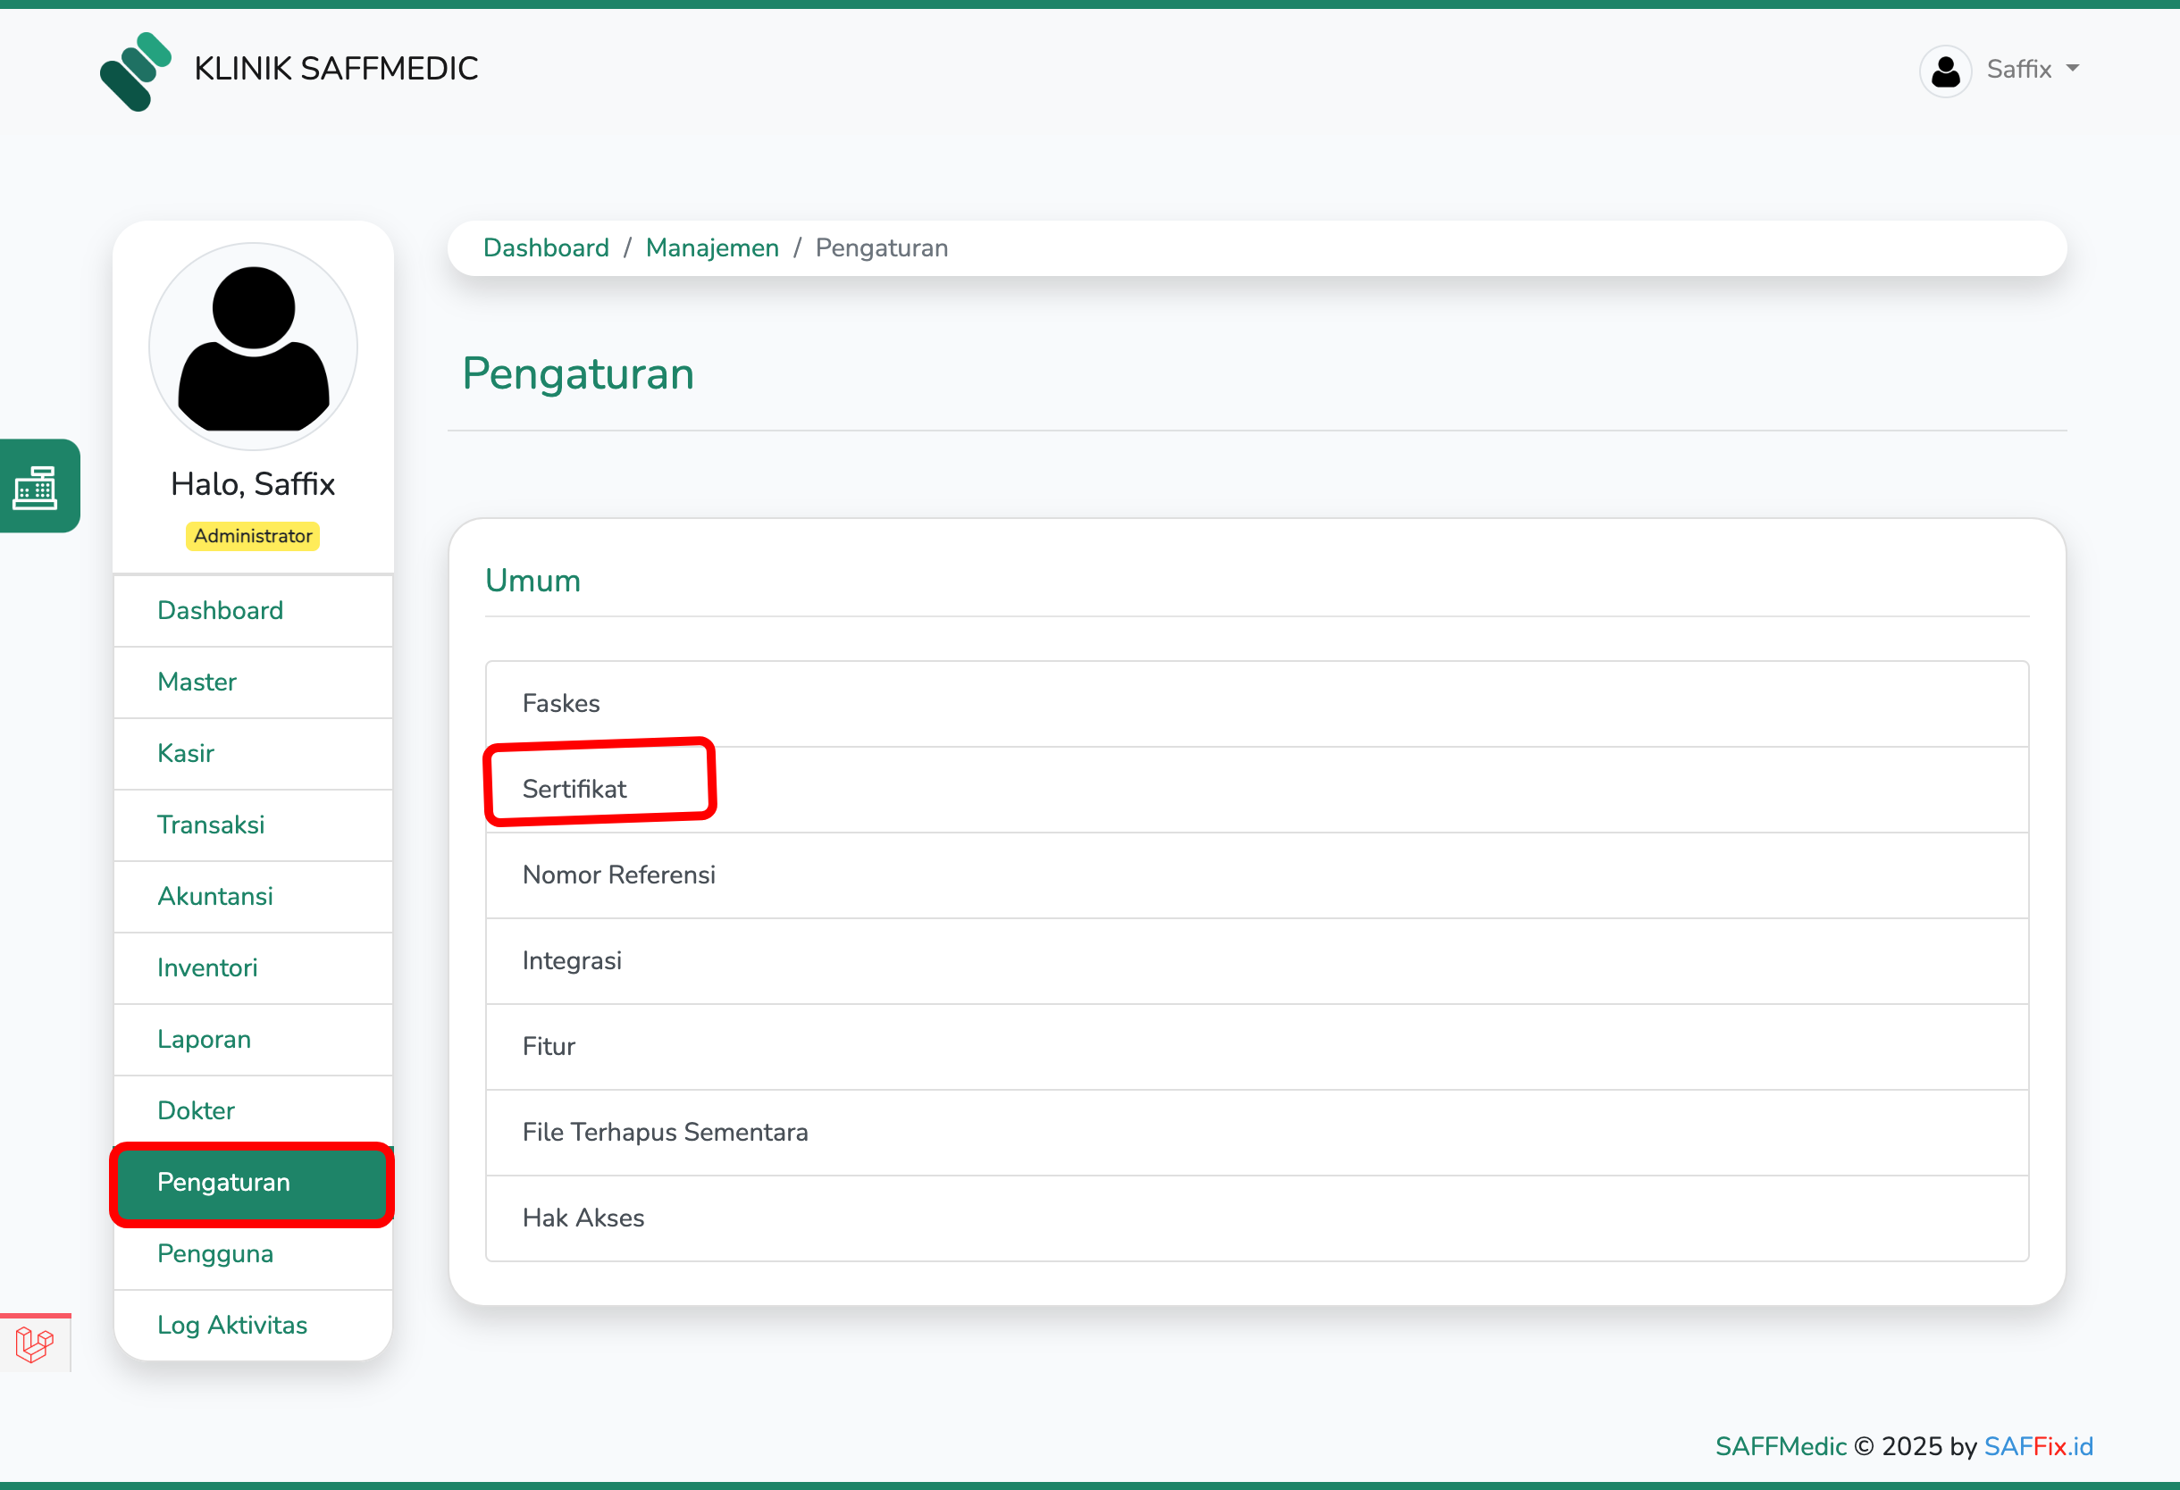Open the Faskes settings entry
Viewport: 2180px width, 1490px height.
[x=560, y=703]
